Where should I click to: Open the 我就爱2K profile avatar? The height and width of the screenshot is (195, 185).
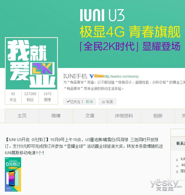point(31,63)
